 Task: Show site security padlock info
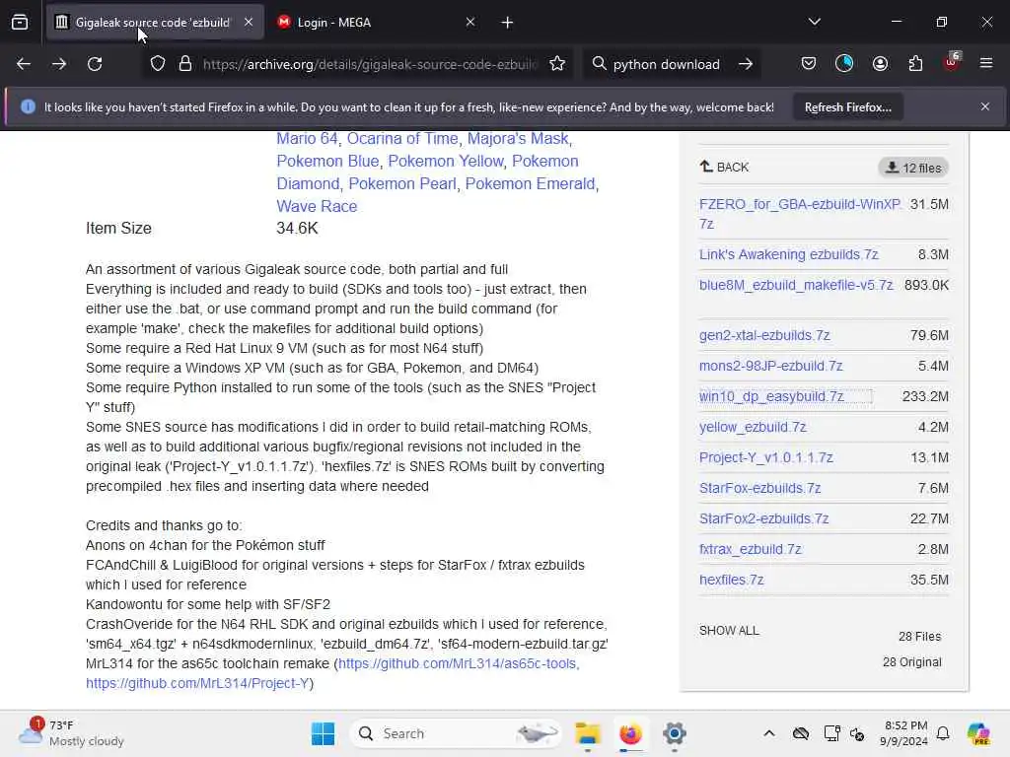[x=185, y=64]
